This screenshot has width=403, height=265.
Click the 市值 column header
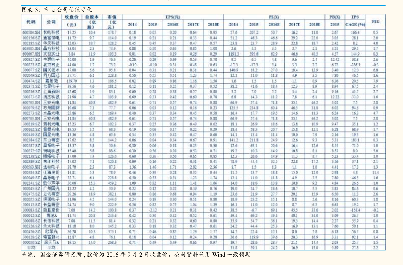click(112, 17)
